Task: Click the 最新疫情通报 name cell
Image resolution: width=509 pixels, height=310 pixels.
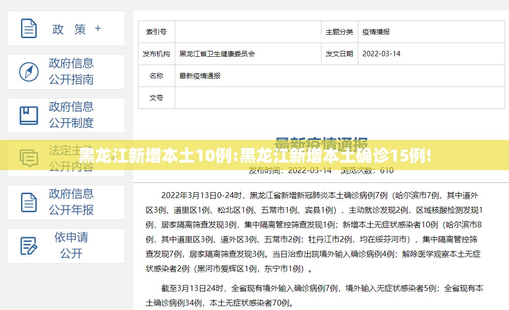Action: click(x=340, y=76)
